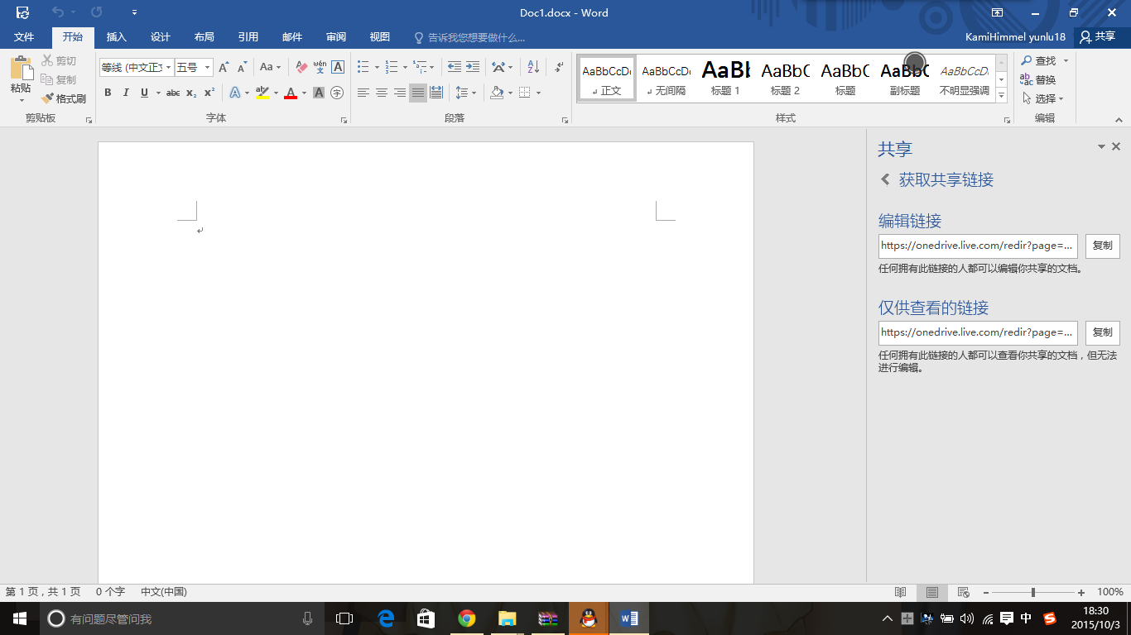Image resolution: width=1131 pixels, height=635 pixels.
Task: Click the Decrease Indent icon
Action: [x=454, y=67]
